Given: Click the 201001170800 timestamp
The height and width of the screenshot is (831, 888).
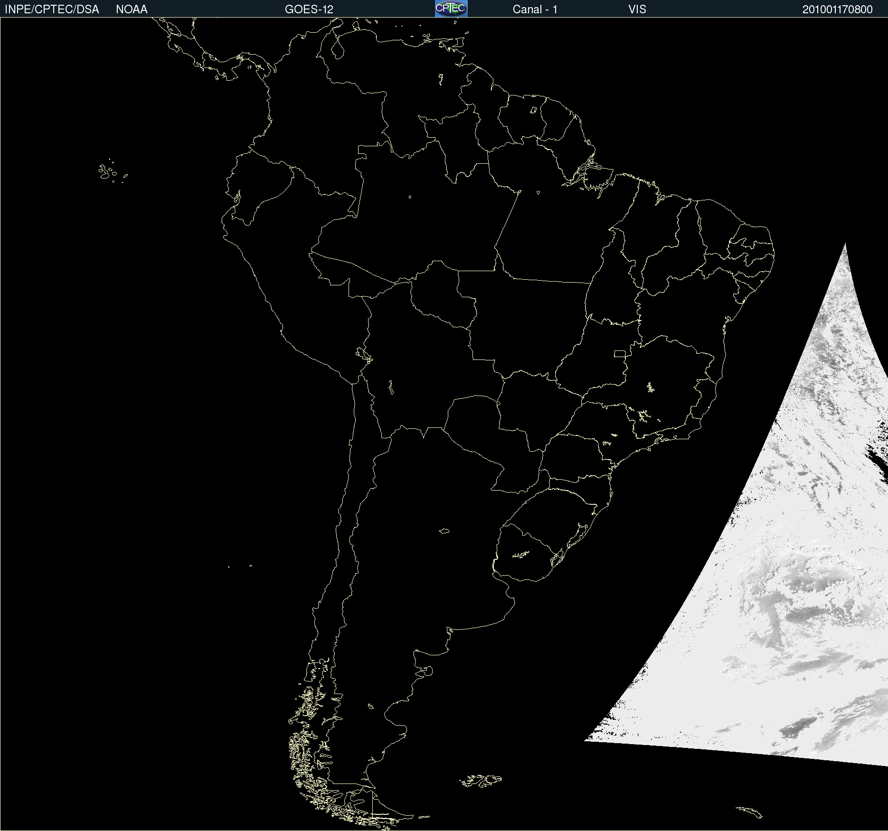Looking at the screenshot, I should point(838,9).
